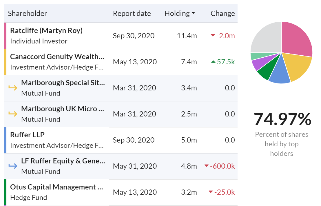The width and height of the screenshot is (321, 206).
Task: Click the Change column header
Action: [x=222, y=14]
